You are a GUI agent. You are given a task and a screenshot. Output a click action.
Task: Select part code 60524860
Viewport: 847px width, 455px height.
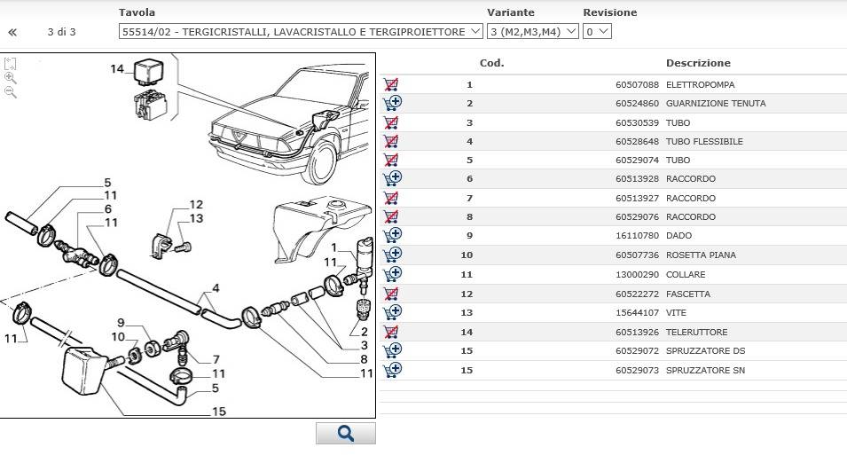pos(637,103)
